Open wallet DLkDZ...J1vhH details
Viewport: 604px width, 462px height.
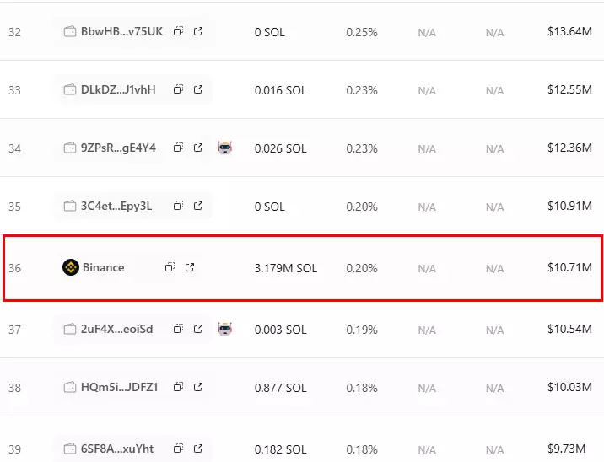pos(118,89)
